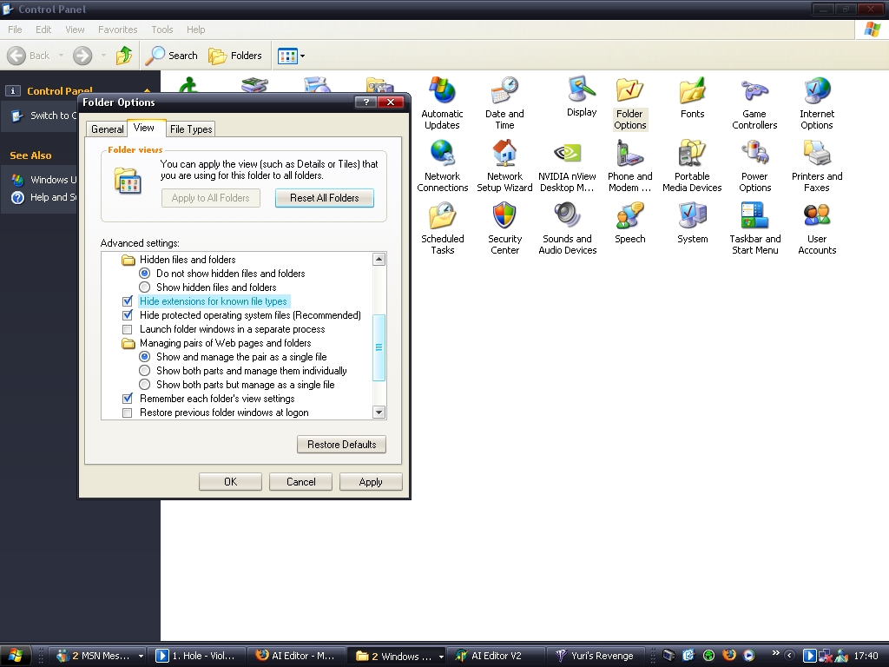Click the Restore Defaults button

tap(341, 445)
